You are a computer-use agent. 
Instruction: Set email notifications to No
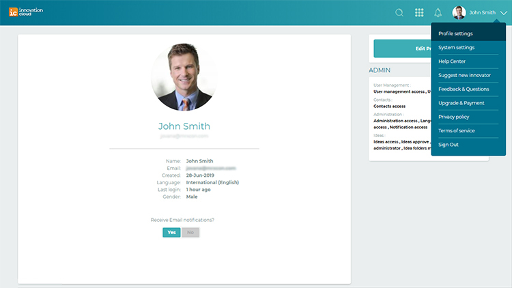pyautogui.click(x=190, y=233)
